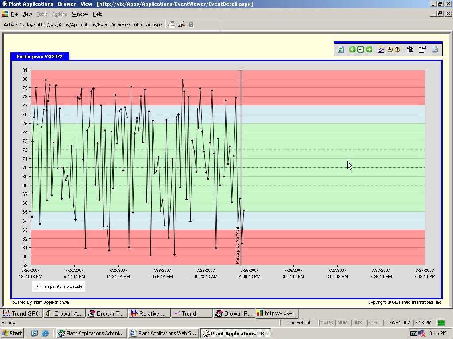Switch to the Browar A... tab
The image size is (453, 339).
(x=65, y=313)
